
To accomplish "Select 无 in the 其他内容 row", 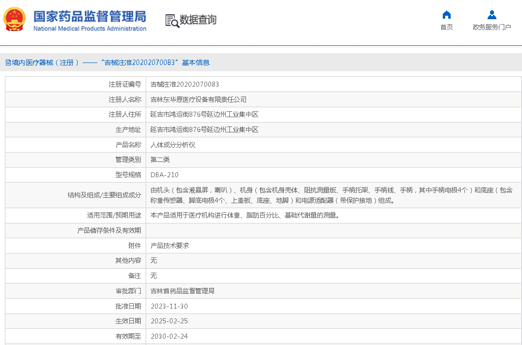I will (154, 260).
